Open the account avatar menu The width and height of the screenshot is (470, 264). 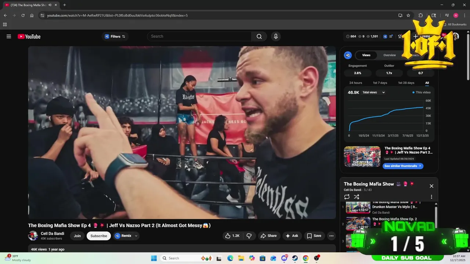click(456, 36)
